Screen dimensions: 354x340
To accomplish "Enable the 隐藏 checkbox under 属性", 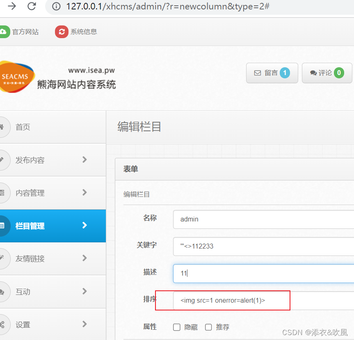I will click(x=176, y=327).
